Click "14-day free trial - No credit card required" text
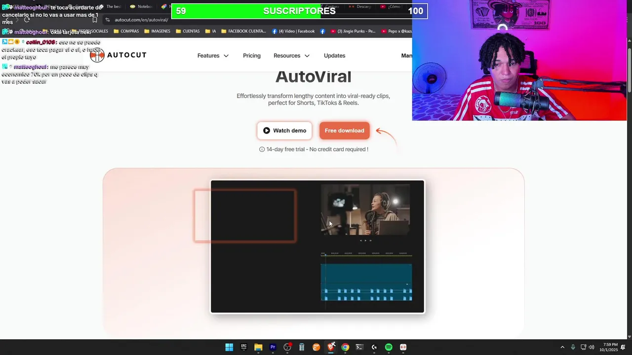The width and height of the screenshot is (632, 355). (317, 149)
